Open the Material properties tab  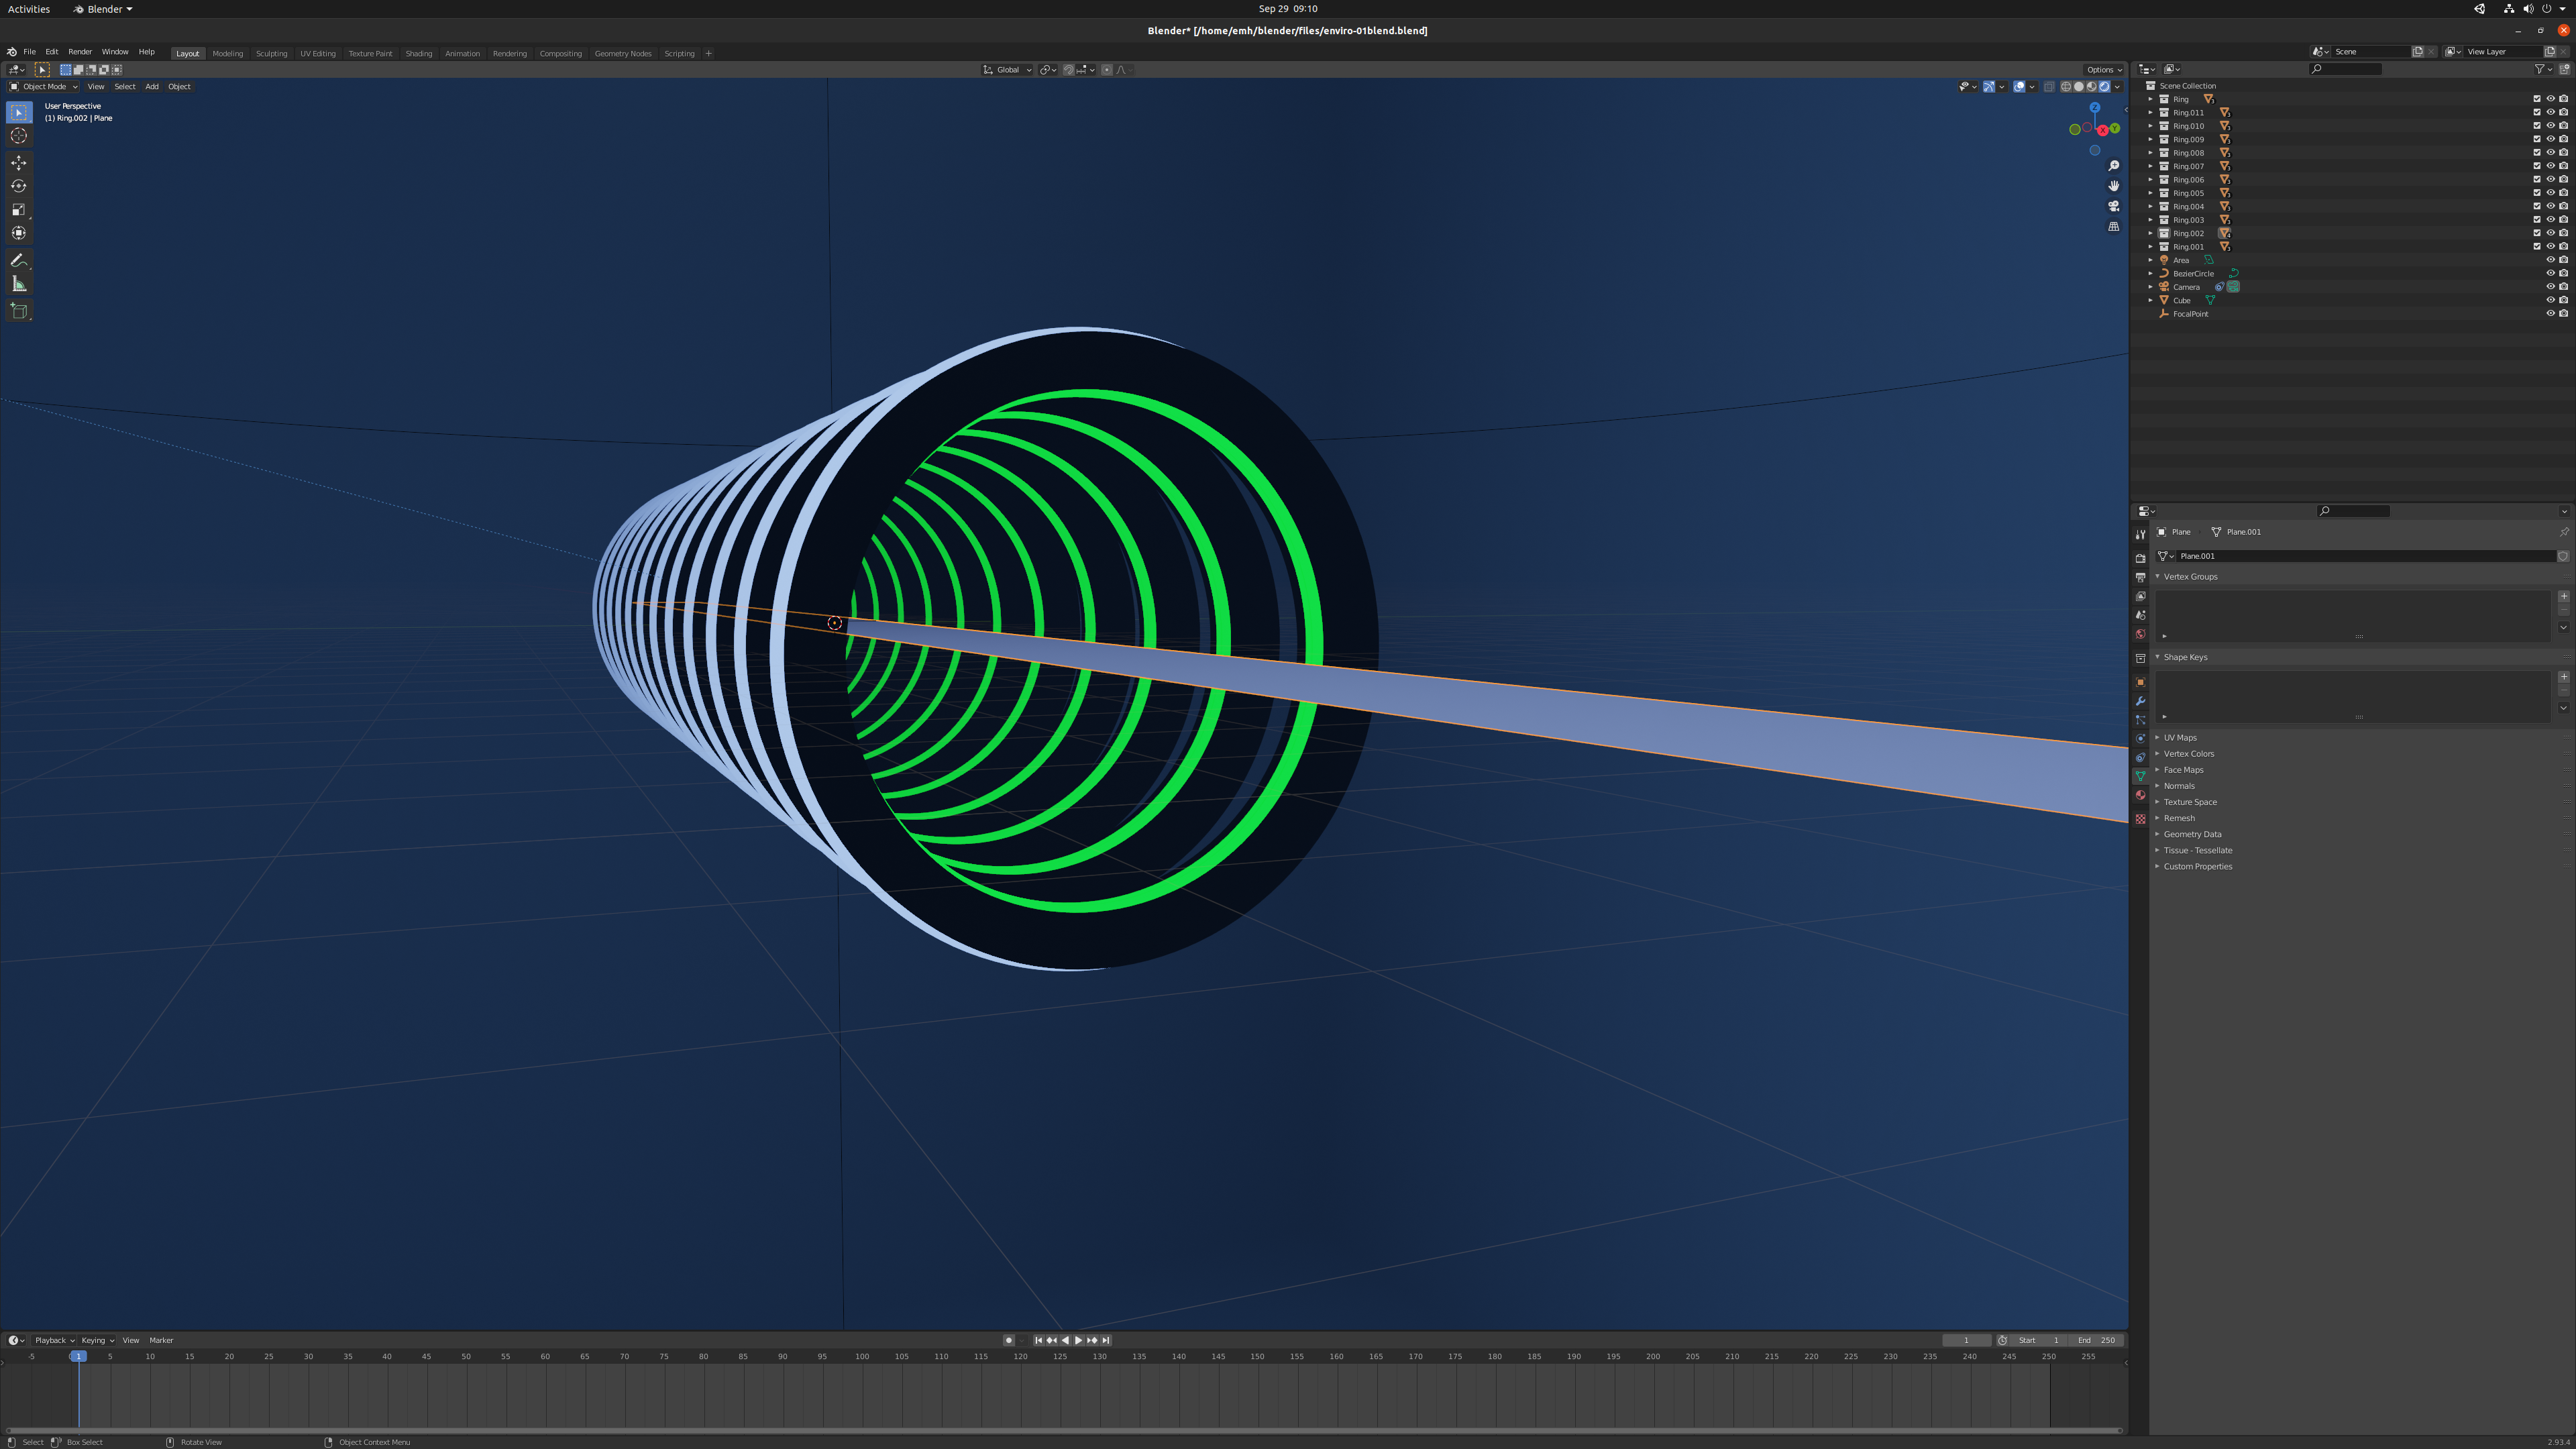(x=2140, y=796)
